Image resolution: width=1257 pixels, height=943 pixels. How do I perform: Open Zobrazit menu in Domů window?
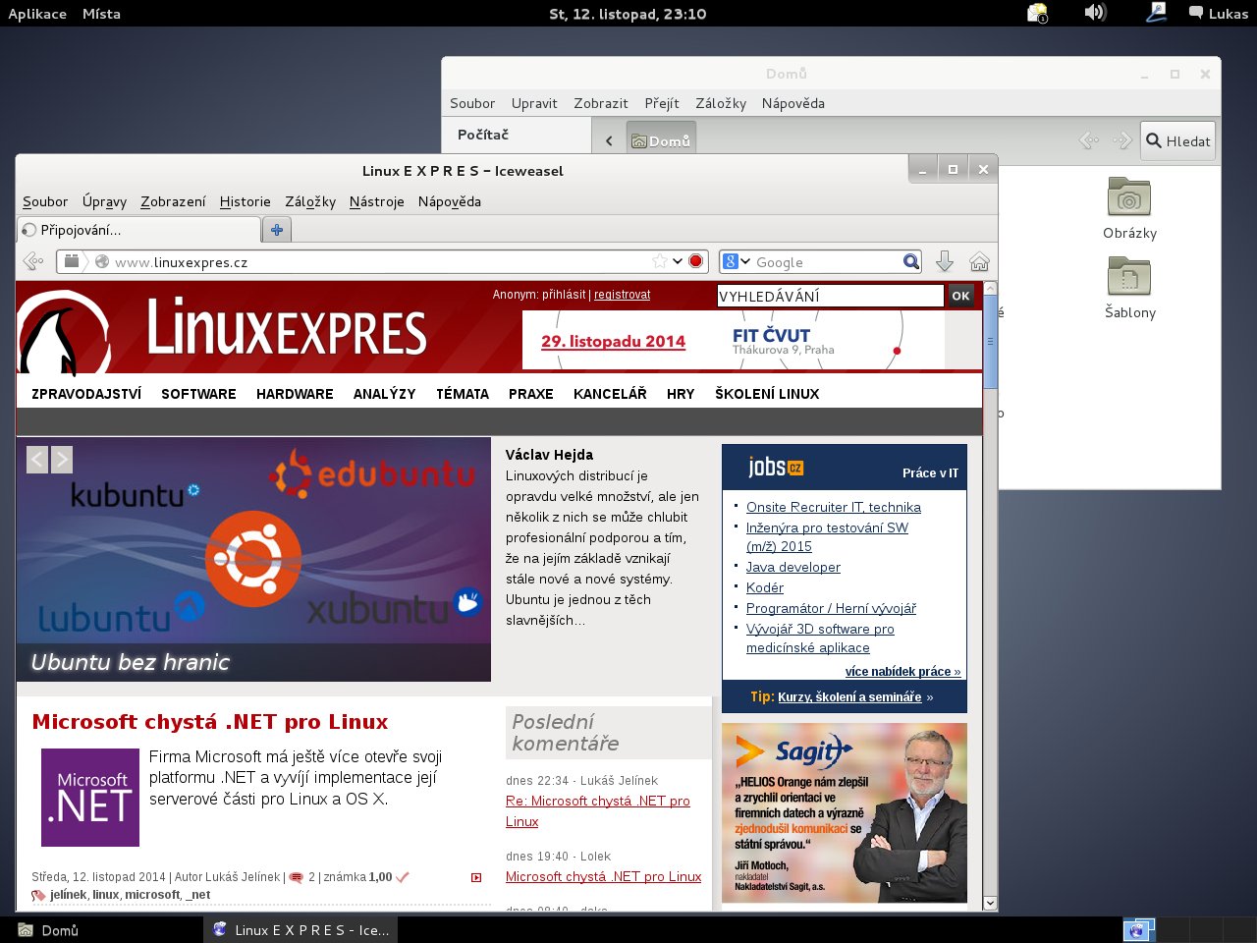[x=601, y=103]
